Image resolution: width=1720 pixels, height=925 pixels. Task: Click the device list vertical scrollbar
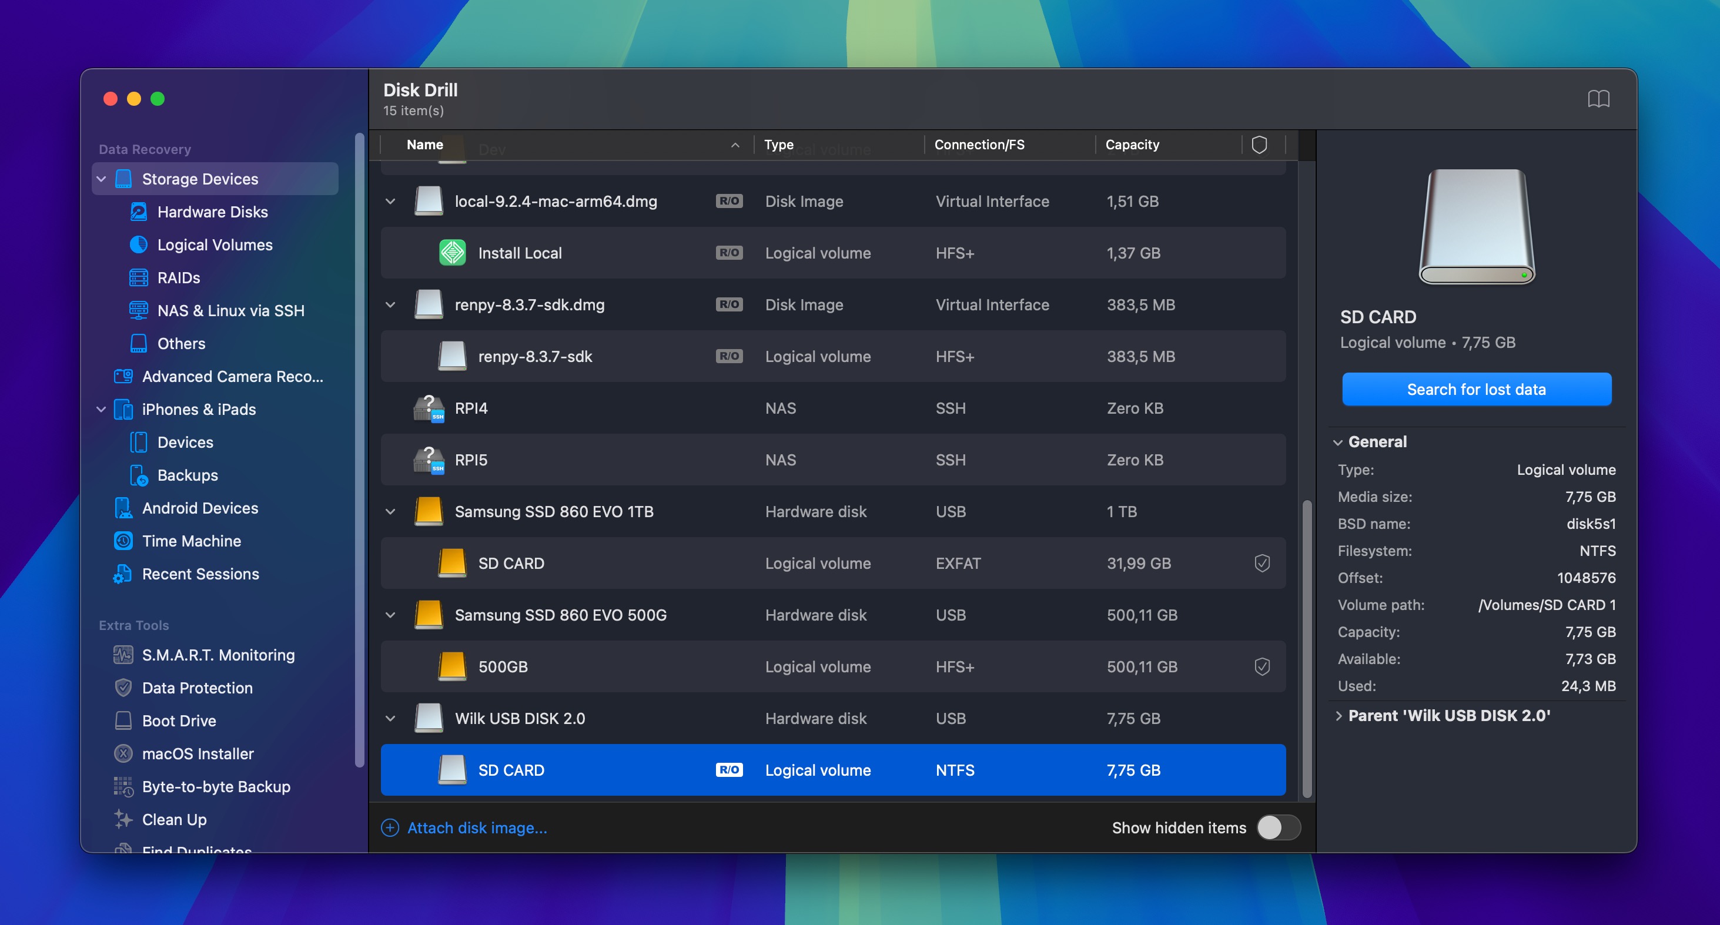1307,648
